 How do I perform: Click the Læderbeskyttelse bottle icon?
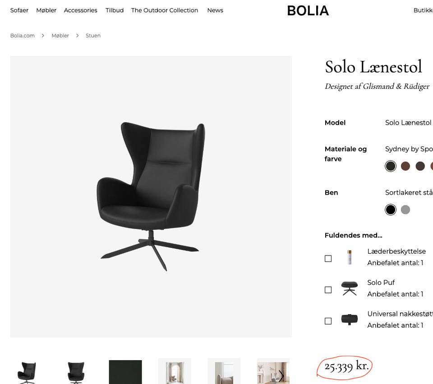[x=349, y=257]
